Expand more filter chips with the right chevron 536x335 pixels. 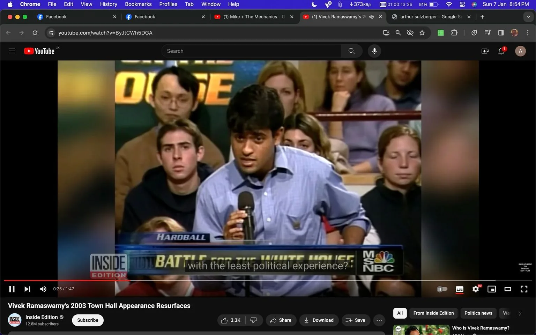click(520, 313)
